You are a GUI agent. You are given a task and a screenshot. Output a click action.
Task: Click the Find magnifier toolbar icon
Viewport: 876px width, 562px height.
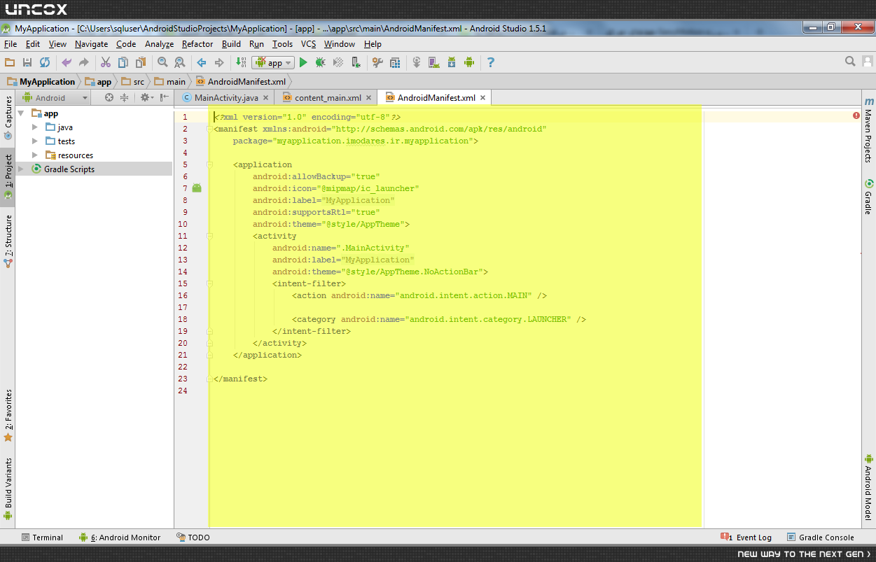162,62
